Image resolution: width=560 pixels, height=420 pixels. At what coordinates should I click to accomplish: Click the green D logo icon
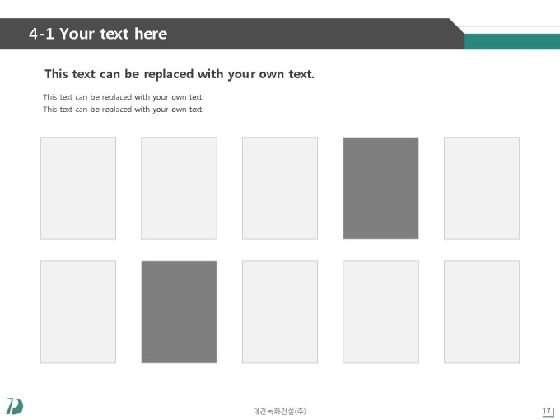tap(15, 406)
